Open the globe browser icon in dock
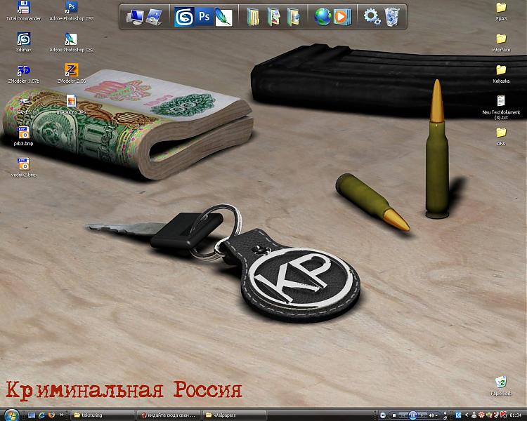The width and height of the screenshot is (527, 421). pos(323,16)
